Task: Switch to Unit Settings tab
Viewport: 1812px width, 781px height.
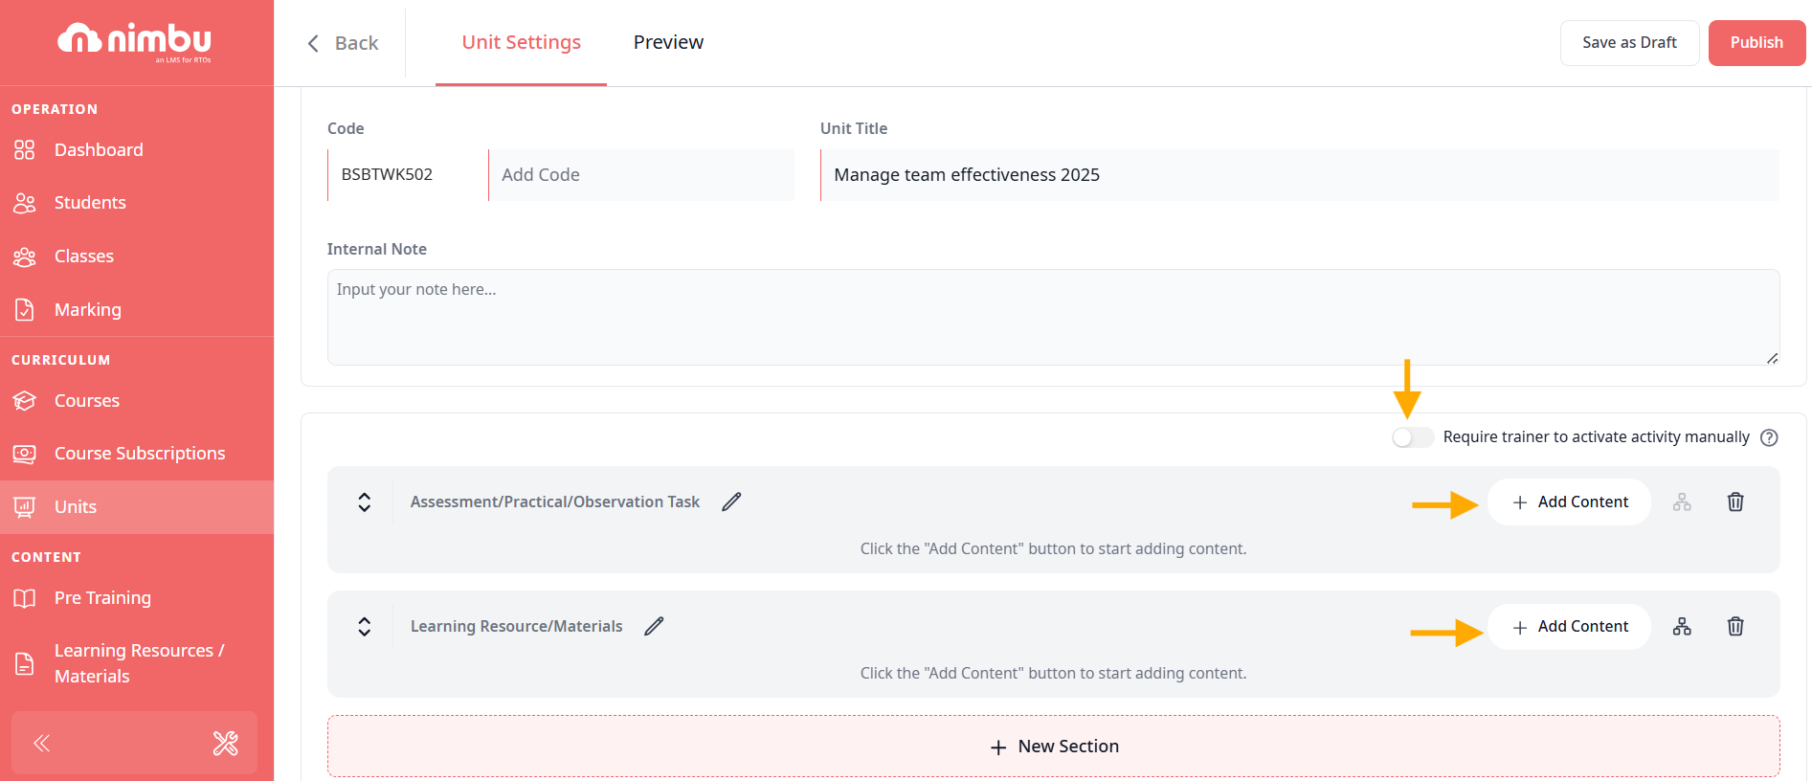Action: (x=521, y=43)
